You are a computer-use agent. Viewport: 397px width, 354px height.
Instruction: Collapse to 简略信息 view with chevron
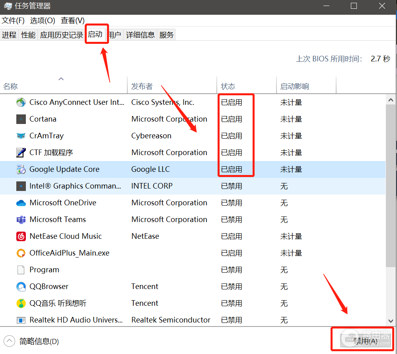point(10,341)
